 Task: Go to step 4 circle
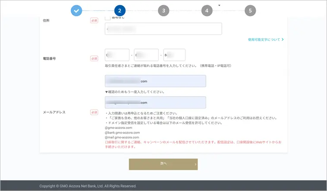pyautogui.click(x=207, y=11)
